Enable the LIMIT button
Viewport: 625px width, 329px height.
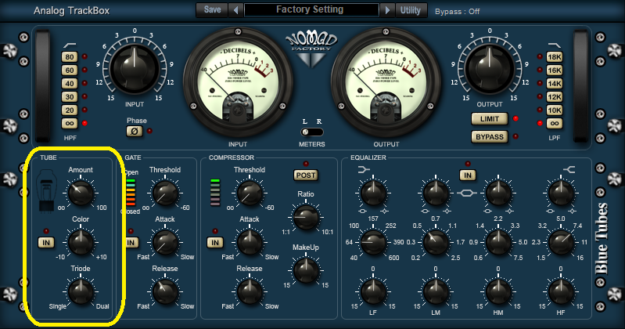click(490, 118)
